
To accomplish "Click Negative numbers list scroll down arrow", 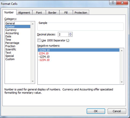I will 122,82.
